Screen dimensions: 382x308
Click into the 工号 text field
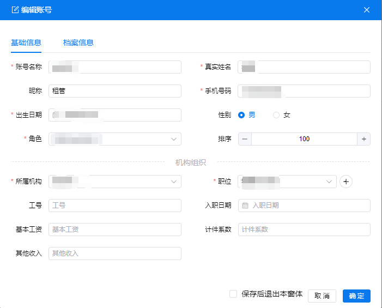(114, 206)
